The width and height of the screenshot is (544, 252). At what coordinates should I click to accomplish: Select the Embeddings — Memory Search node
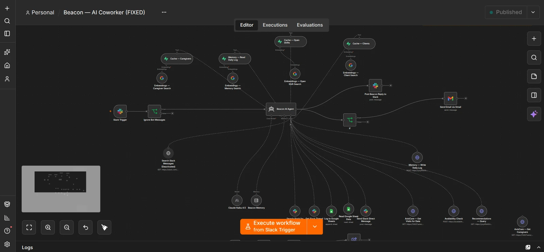(233, 78)
